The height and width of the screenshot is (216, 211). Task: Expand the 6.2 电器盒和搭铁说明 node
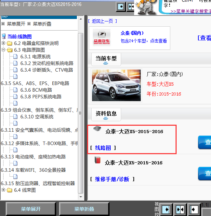click(3, 43)
